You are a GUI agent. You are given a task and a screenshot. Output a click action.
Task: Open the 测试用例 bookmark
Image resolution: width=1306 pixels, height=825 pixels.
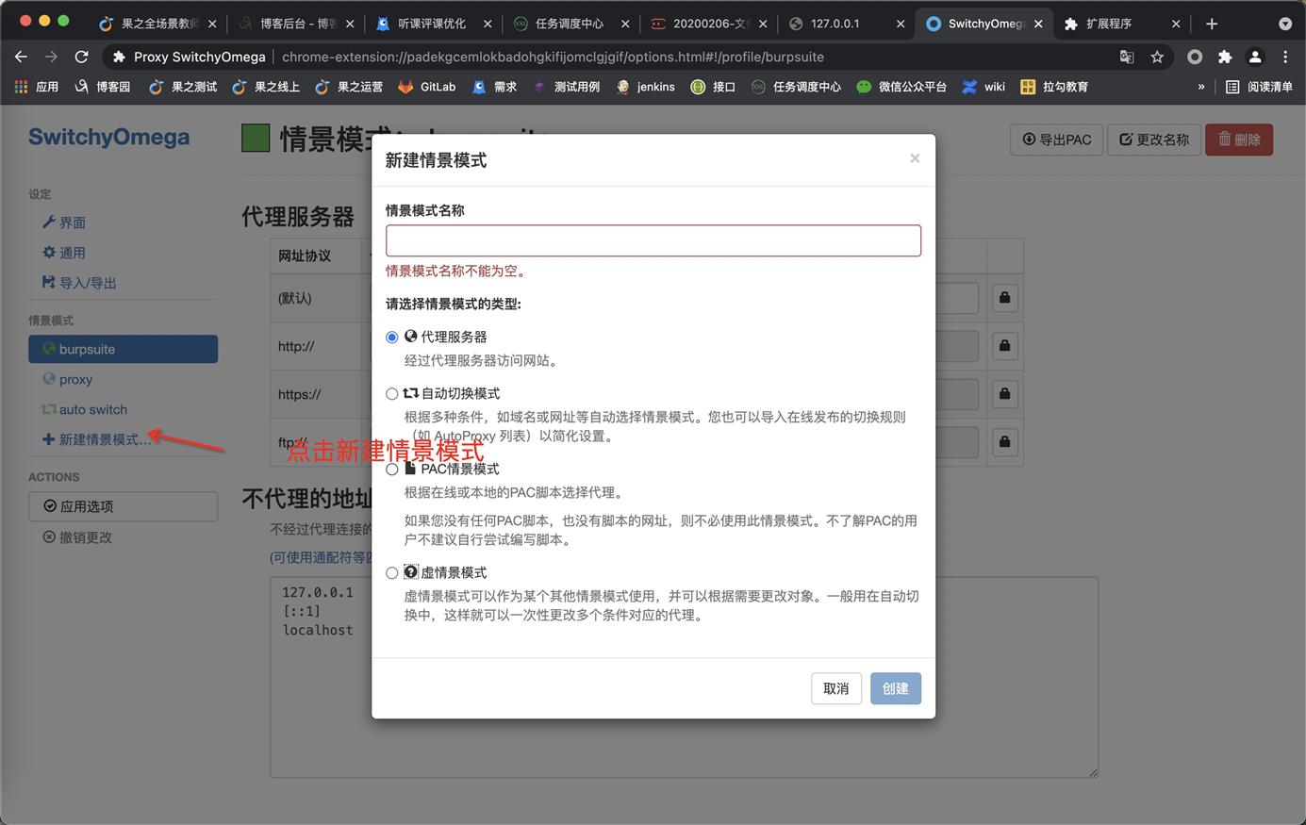(566, 87)
